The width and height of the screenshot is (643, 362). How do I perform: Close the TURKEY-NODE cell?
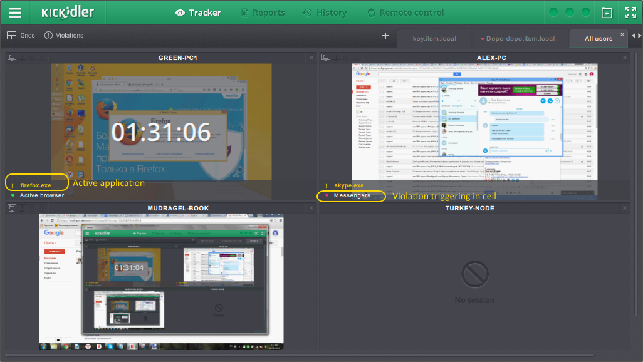(625, 208)
